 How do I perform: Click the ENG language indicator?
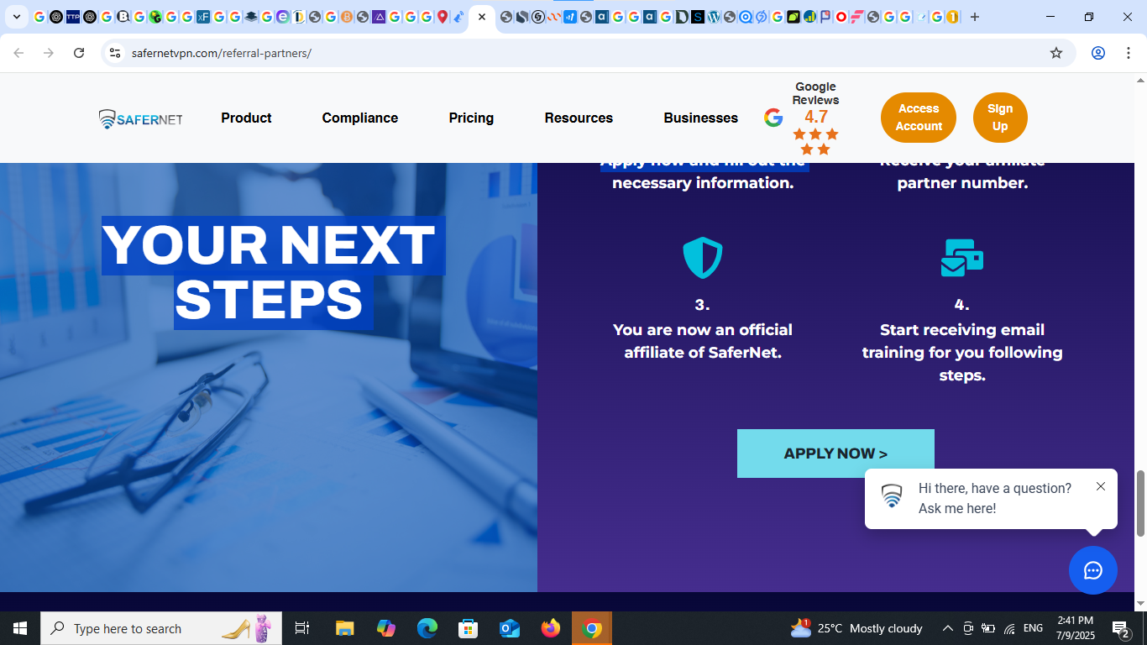pos(1033,628)
